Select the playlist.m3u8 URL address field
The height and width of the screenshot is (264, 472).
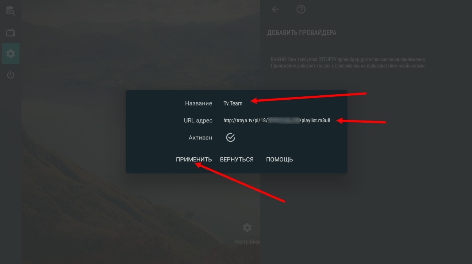pyautogui.click(x=277, y=120)
